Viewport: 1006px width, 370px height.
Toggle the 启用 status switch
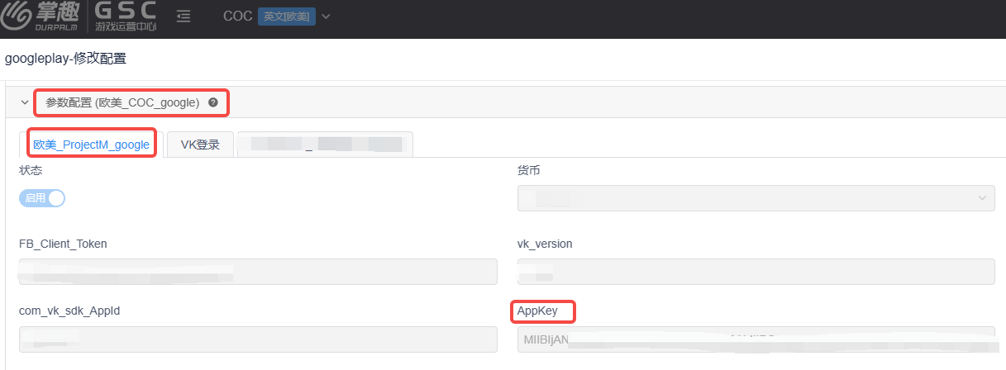[x=42, y=198]
